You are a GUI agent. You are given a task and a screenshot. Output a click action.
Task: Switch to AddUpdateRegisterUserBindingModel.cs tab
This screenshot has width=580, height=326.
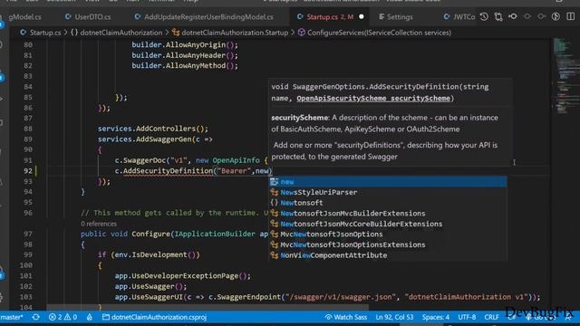point(204,17)
